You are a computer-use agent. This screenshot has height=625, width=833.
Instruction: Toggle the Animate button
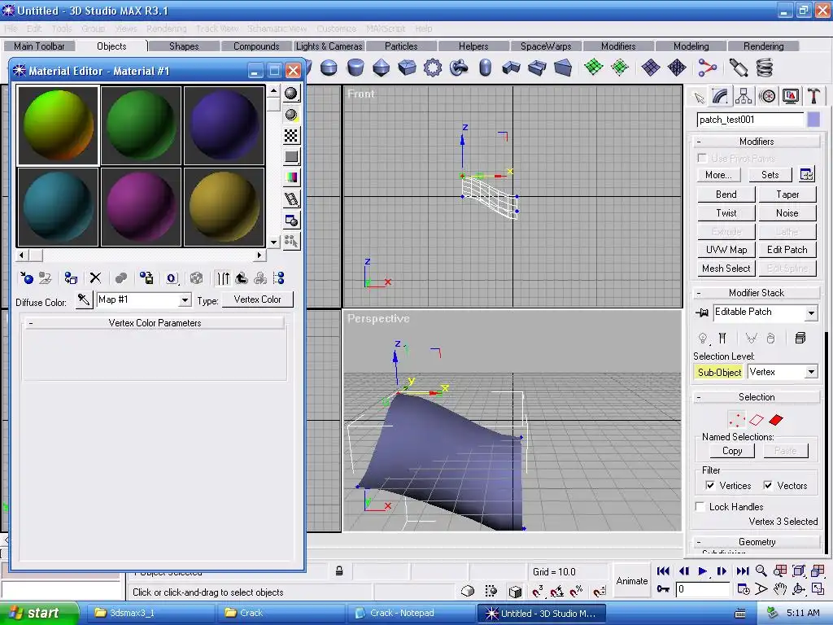tap(631, 581)
